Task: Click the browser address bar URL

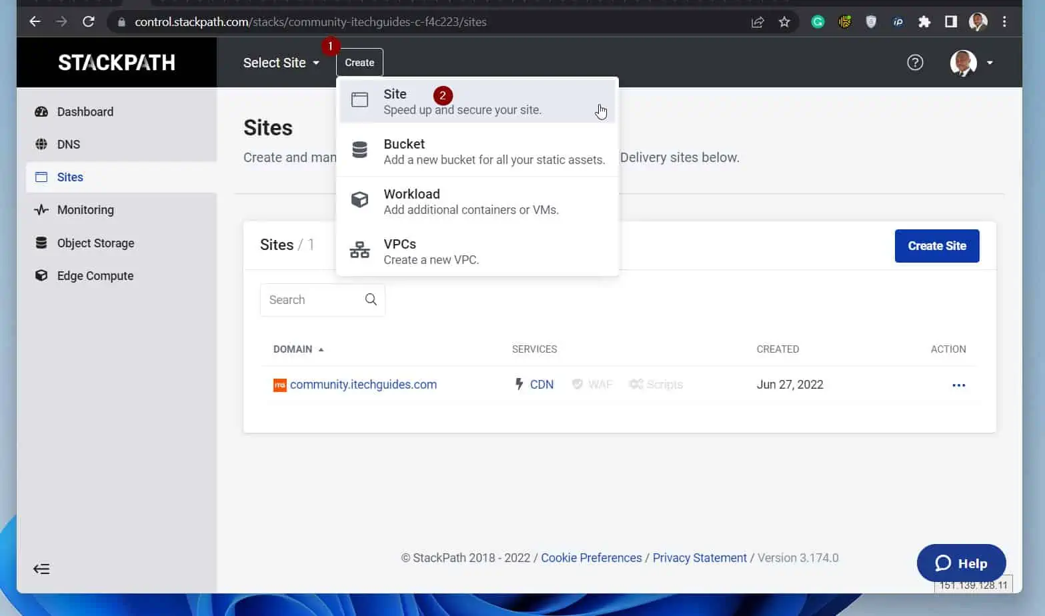Action: point(311,22)
